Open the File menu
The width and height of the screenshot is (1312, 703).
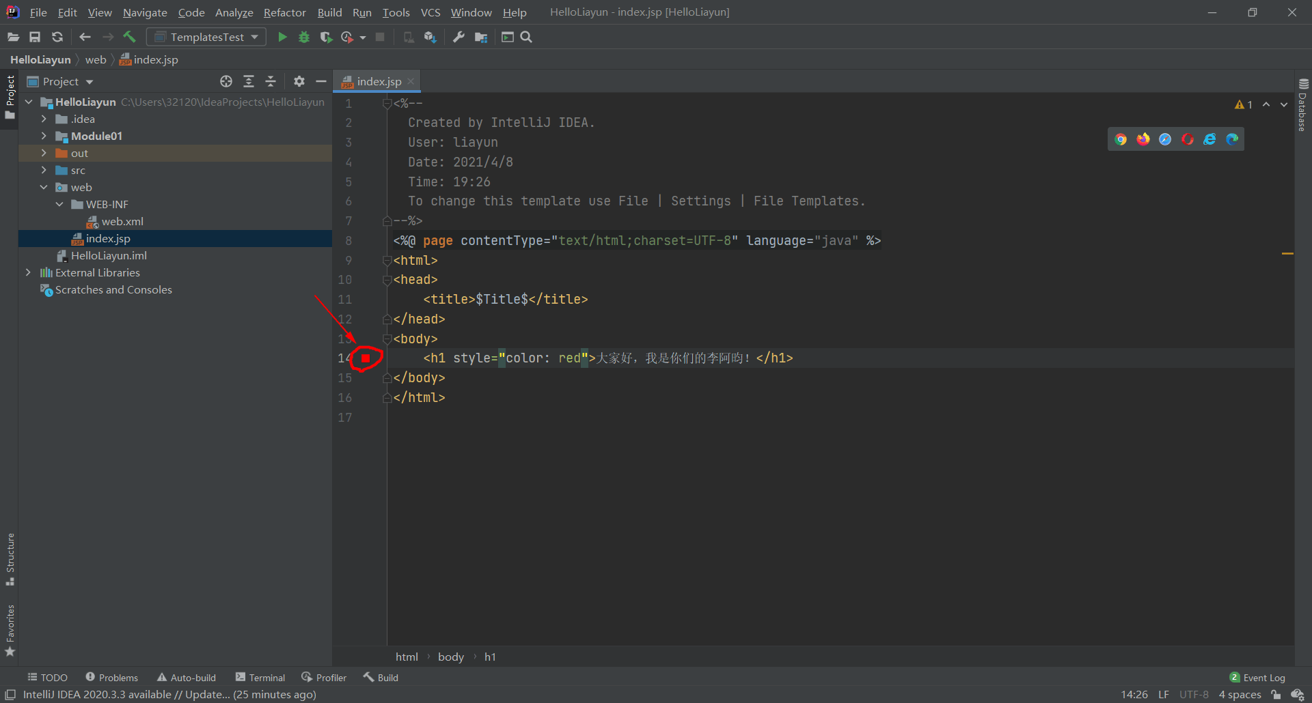tap(38, 12)
